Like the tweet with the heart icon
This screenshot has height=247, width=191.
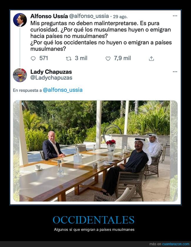[108, 59]
